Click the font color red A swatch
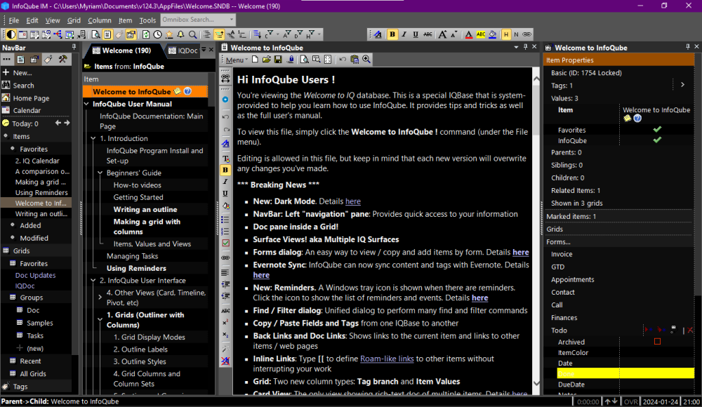702x407 pixels. click(x=469, y=34)
